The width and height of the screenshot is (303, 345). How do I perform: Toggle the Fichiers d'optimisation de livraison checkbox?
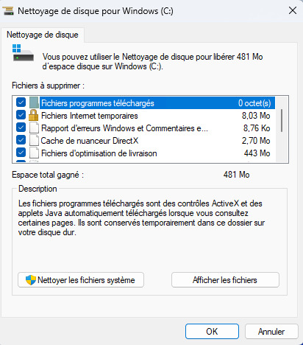click(x=21, y=153)
